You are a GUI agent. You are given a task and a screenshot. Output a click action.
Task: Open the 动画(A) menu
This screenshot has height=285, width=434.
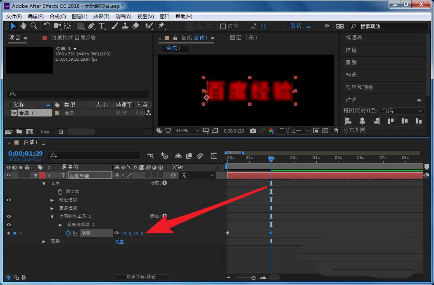click(123, 16)
